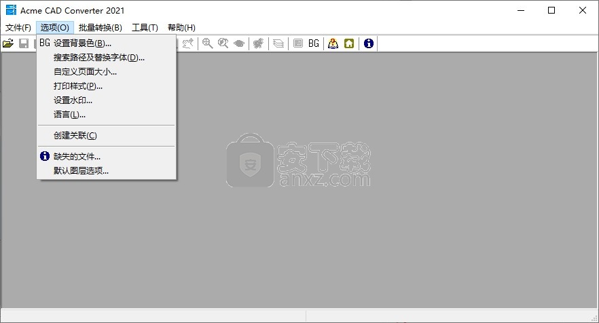Open 语言(L)... language option
The height and width of the screenshot is (323, 599).
[x=107, y=115]
